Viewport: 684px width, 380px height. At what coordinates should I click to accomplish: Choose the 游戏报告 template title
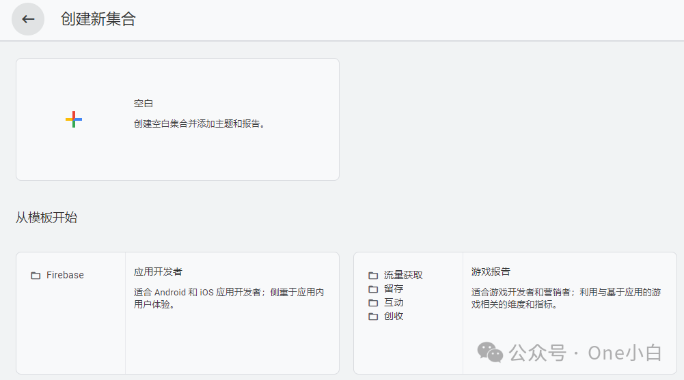491,272
